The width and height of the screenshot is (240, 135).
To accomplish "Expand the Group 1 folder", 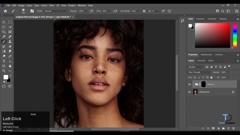I will pos(193,84).
